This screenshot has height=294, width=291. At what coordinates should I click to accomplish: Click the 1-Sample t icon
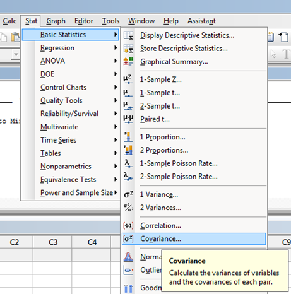click(128, 93)
